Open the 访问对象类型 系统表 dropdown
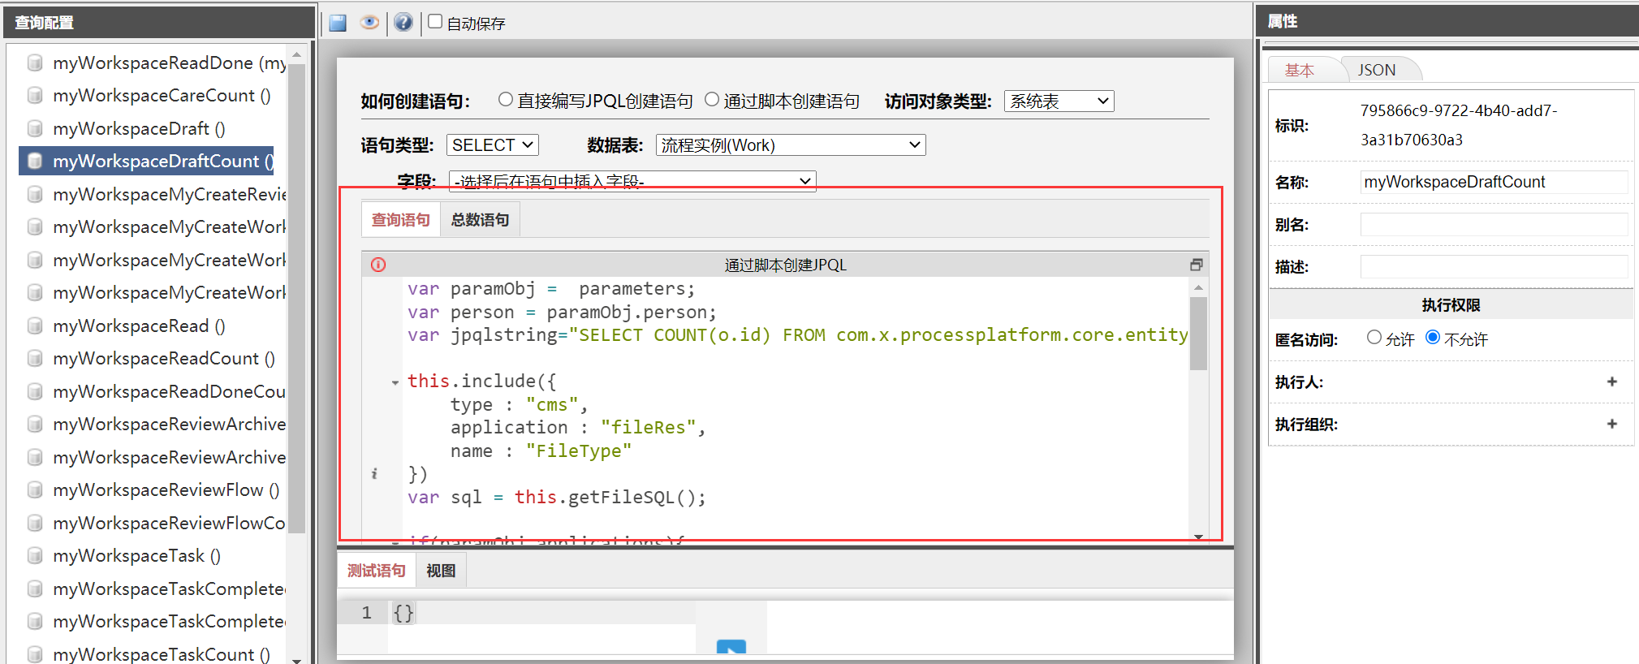Screen dimensions: 1639x664 click(x=1059, y=101)
